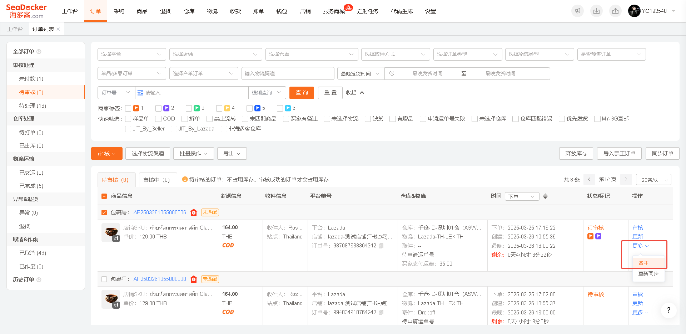This screenshot has height=334, width=686.
Task: Click purple flag icon in first order status
Action: click(x=598, y=236)
